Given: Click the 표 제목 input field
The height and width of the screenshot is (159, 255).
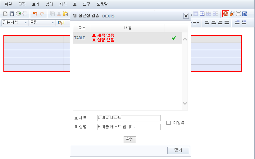Looking at the screenshot, I should [129, 118].
